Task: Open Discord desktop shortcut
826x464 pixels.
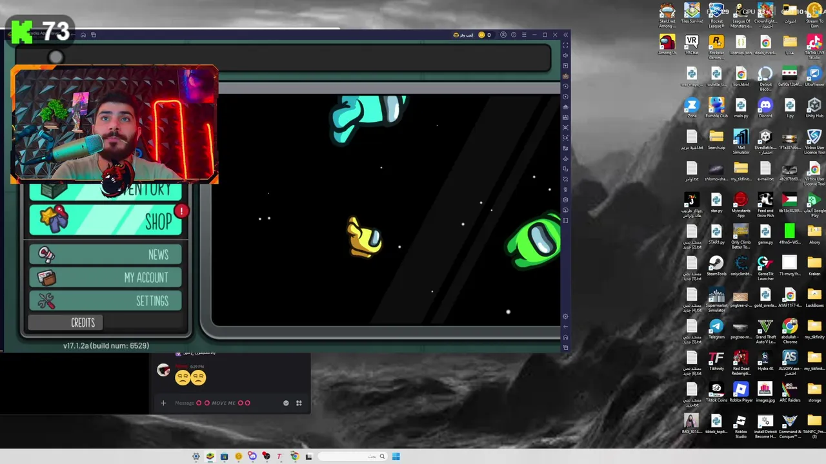Action: (x=765, y=108)
